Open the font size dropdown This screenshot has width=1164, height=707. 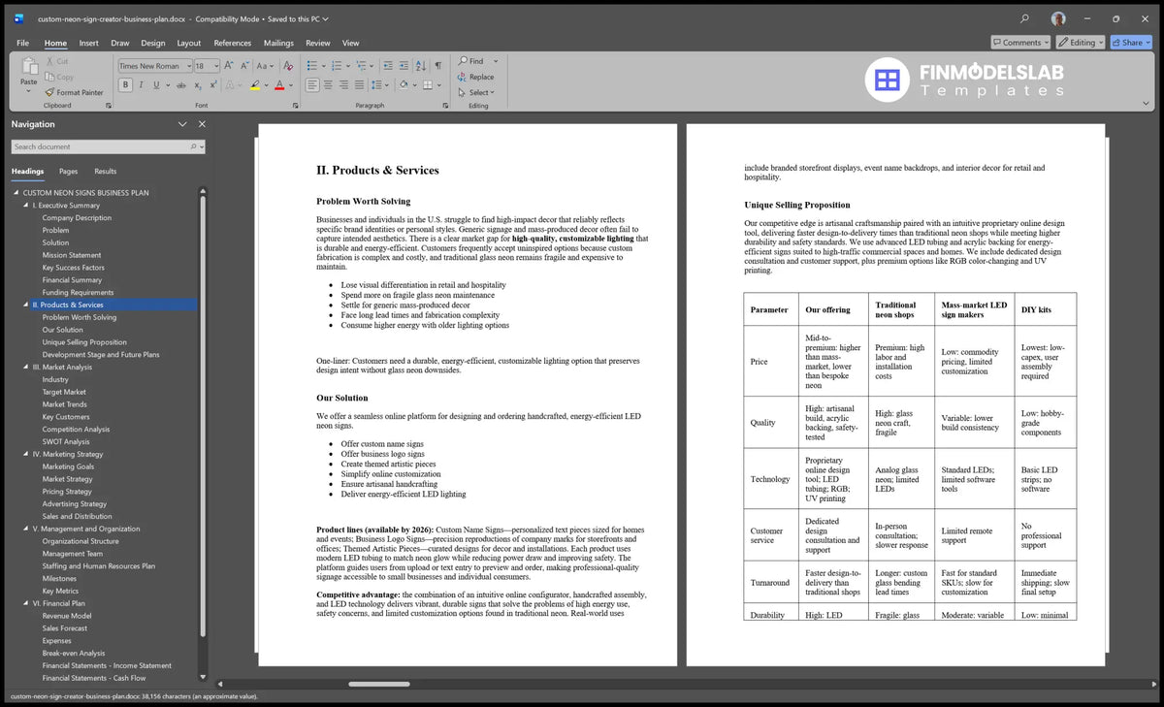click(x=215, y=66)
